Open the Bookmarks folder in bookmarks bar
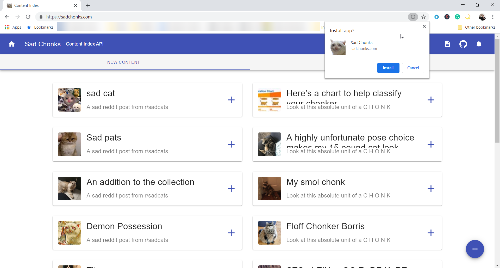Image resolution: width=500 pixels, height=268 pixels. pos(40,27)
